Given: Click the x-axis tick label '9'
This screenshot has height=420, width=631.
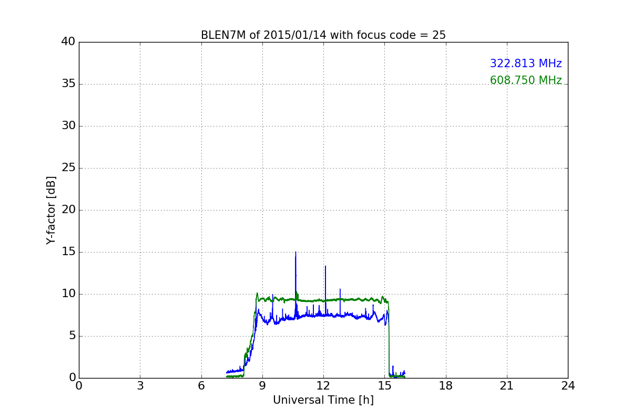Looking at the screenshot, I should [262, 386].
